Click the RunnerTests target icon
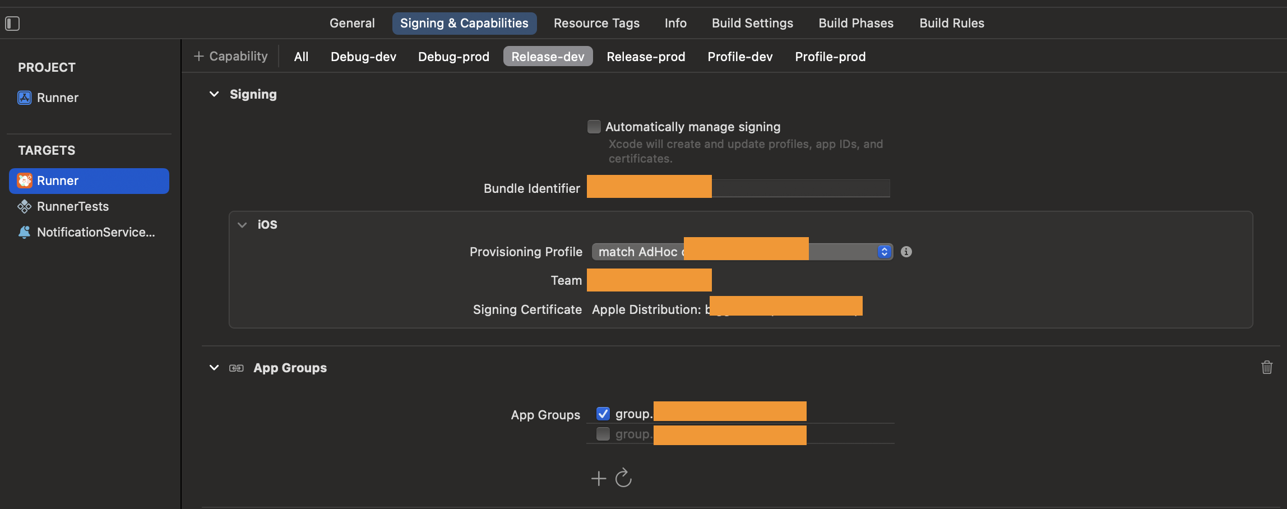This screenshot has width=1287, height=509. [x=25, y=207]
